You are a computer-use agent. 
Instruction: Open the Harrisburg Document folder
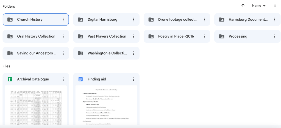[x=248, y=19]
